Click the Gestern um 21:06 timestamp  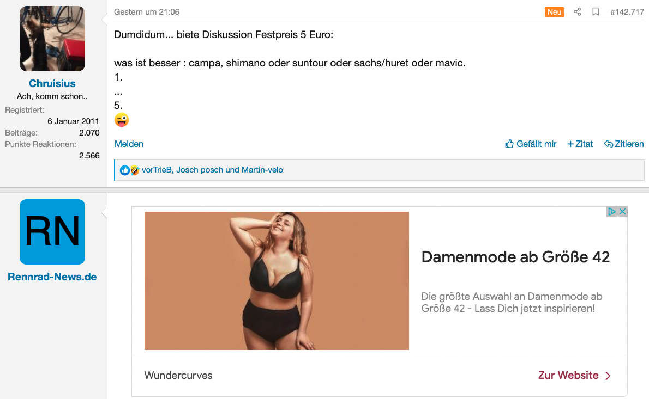pos(147,12)
